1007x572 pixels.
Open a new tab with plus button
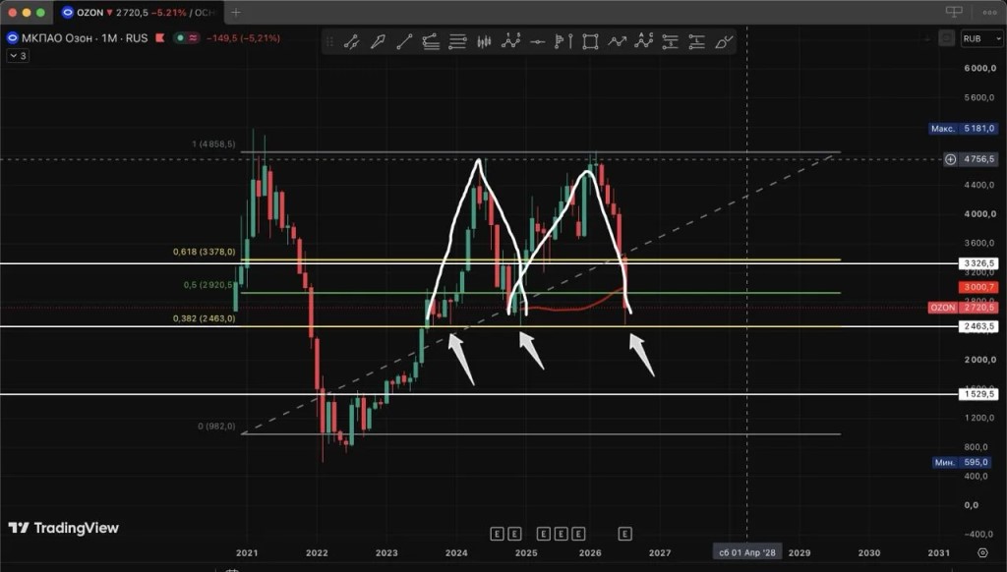pyautogui.click(x=236, y=12)
